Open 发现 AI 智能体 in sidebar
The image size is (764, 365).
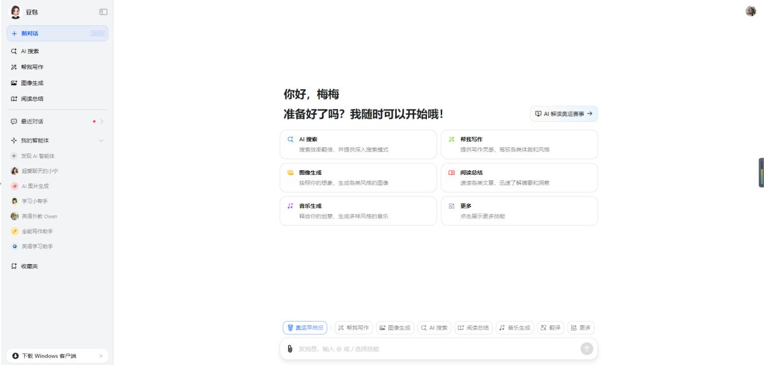coord(57,156)
